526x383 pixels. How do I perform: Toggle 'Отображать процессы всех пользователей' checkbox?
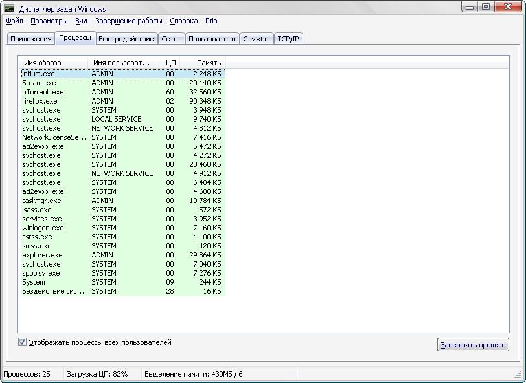coord(23,342)
